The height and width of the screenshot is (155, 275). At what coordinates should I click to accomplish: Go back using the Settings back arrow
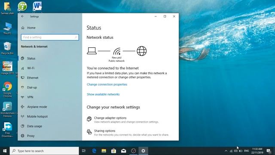coord(22,16)
